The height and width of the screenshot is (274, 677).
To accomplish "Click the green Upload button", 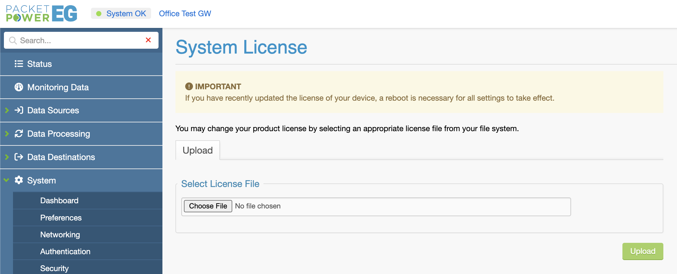I will pos(642,251).
